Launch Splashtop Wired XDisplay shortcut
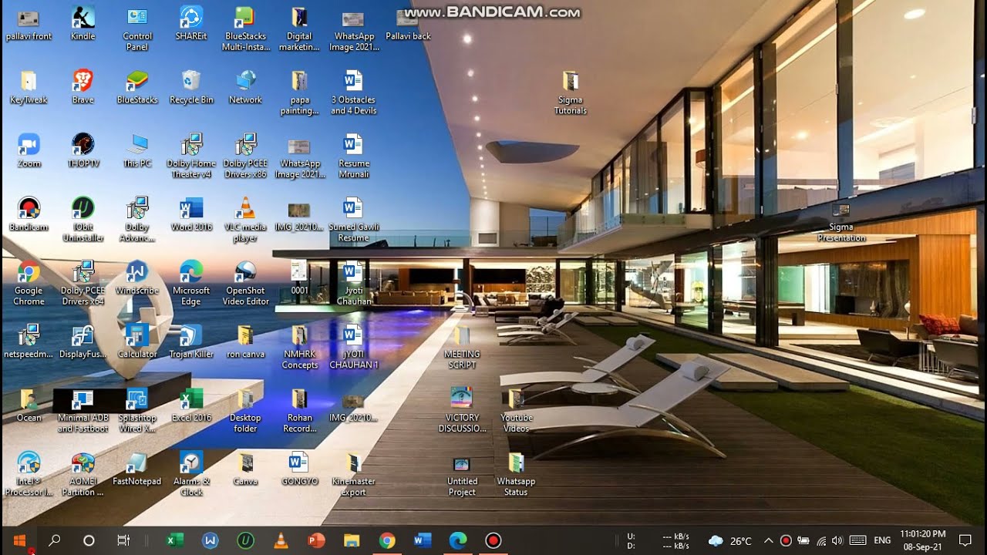 click(137, 410)
